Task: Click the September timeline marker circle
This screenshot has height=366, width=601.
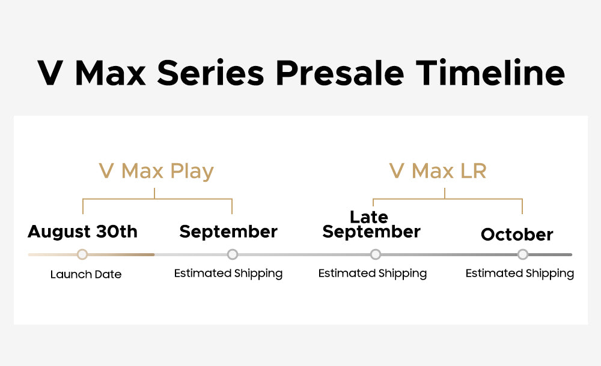Action: pos(232,254)
